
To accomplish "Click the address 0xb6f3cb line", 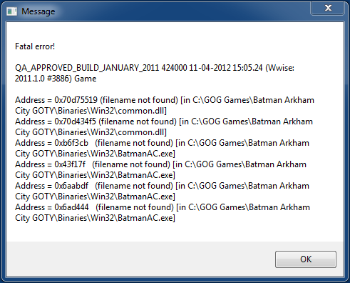I will click(162, 143).
